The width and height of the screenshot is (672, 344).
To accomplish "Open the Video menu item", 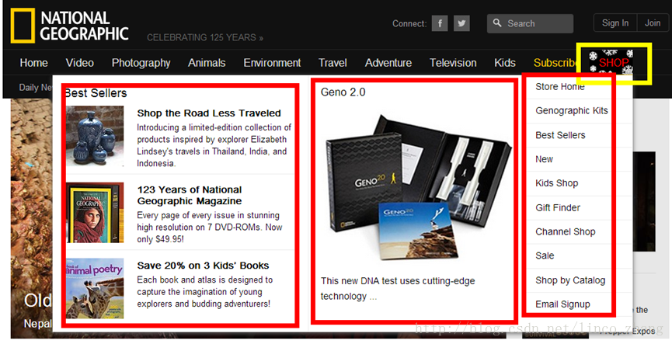I will [x=80, y=63].
